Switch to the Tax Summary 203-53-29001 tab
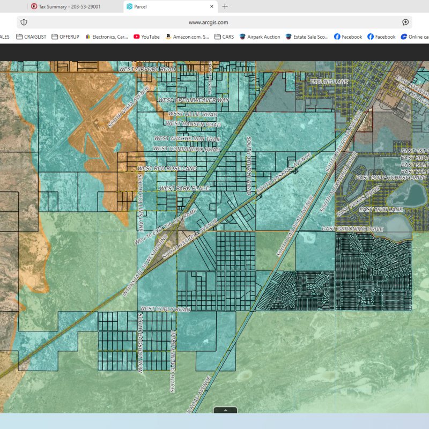Viewport: 429px width, 429px height. click(75, 6)
